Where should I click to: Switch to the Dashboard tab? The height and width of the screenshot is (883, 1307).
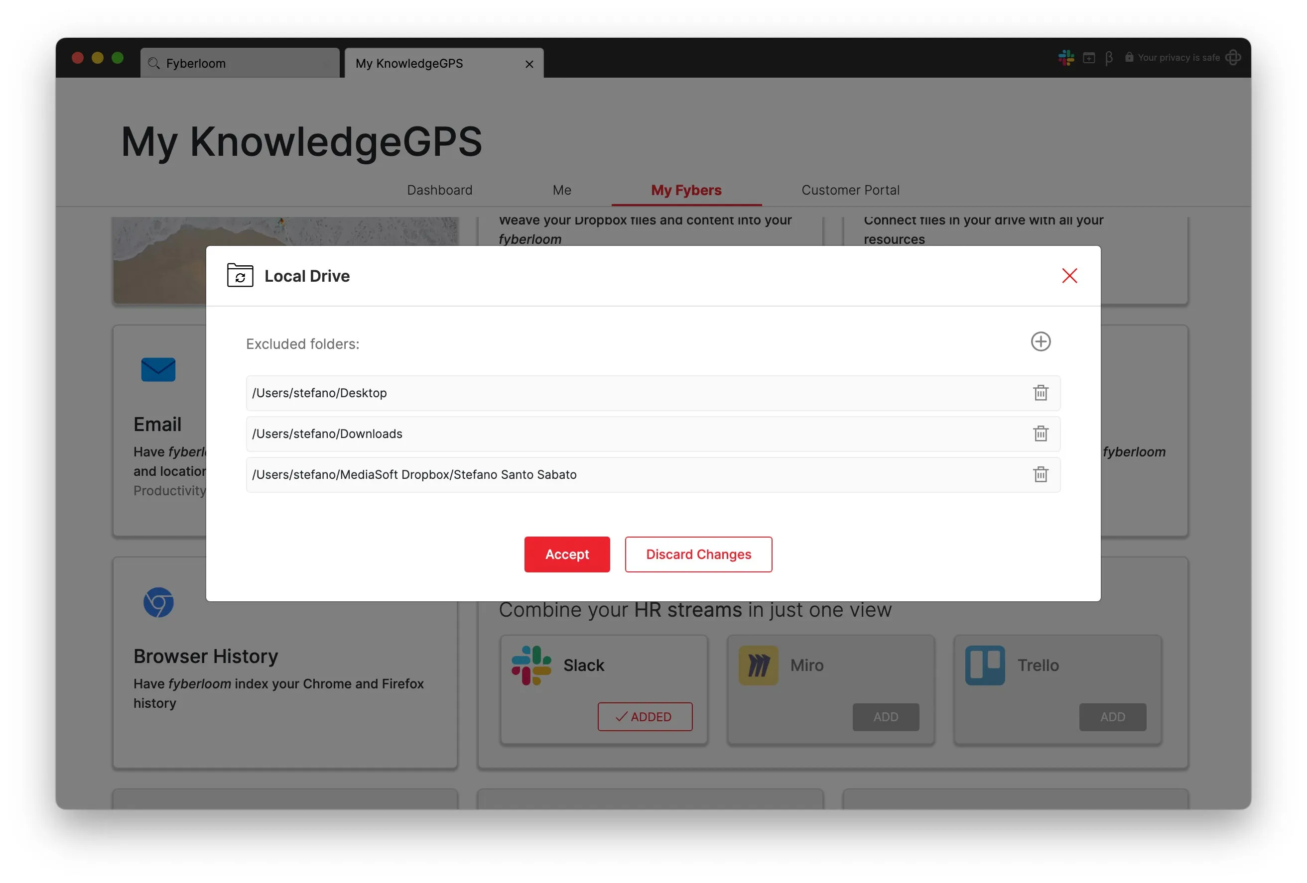[439, 190]
